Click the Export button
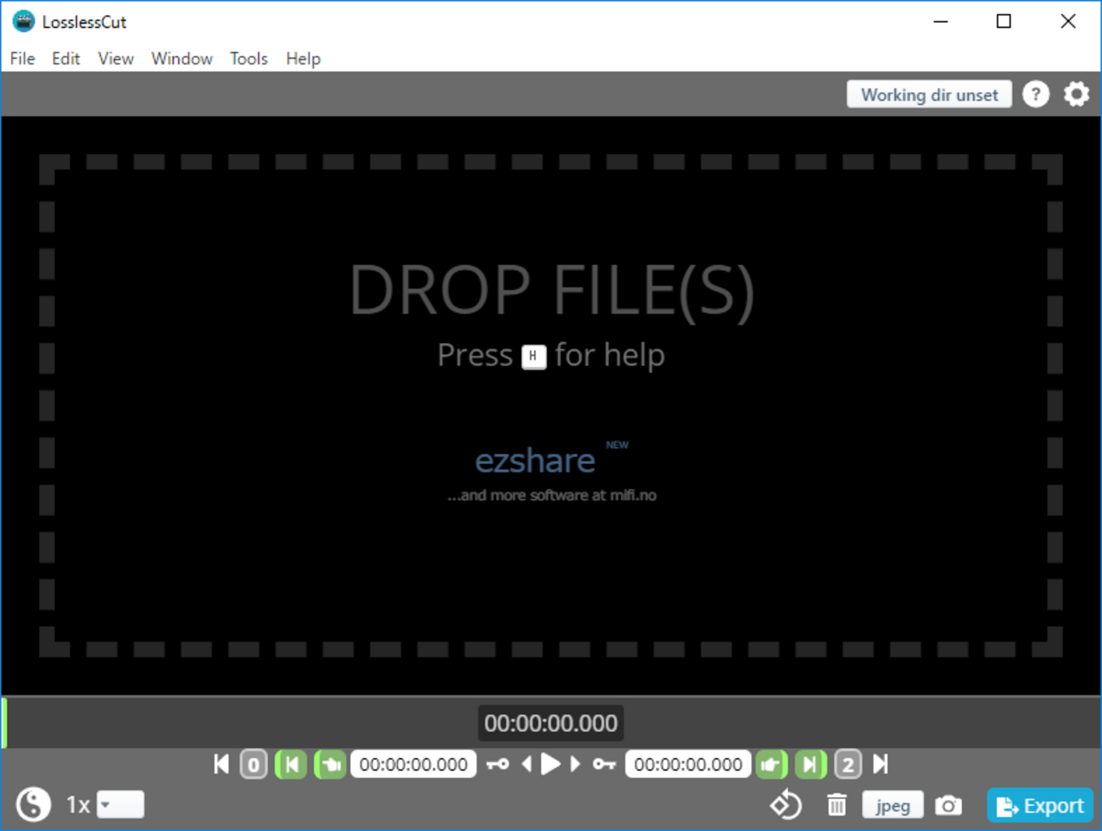Screen dimensions: 1102x831 [x=1040, y=806]
